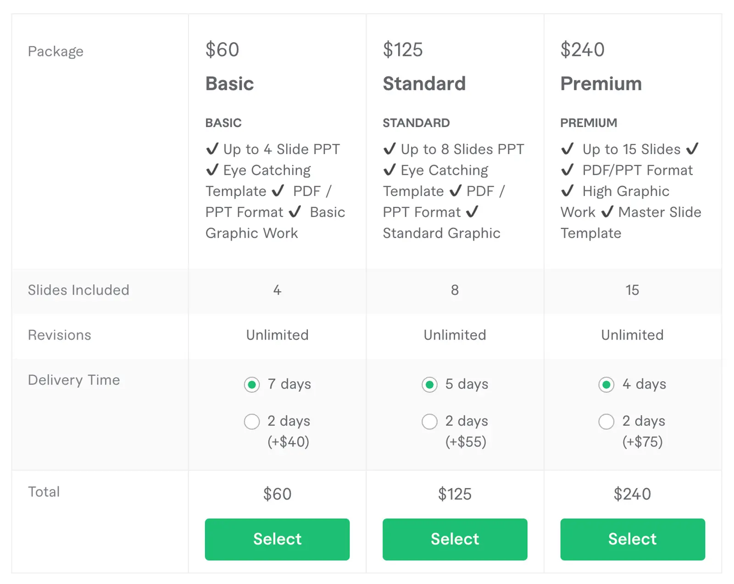Select 2 days (+$75) delivery for Premium
The width and height of the screenshot is (734, 584).
606,421
